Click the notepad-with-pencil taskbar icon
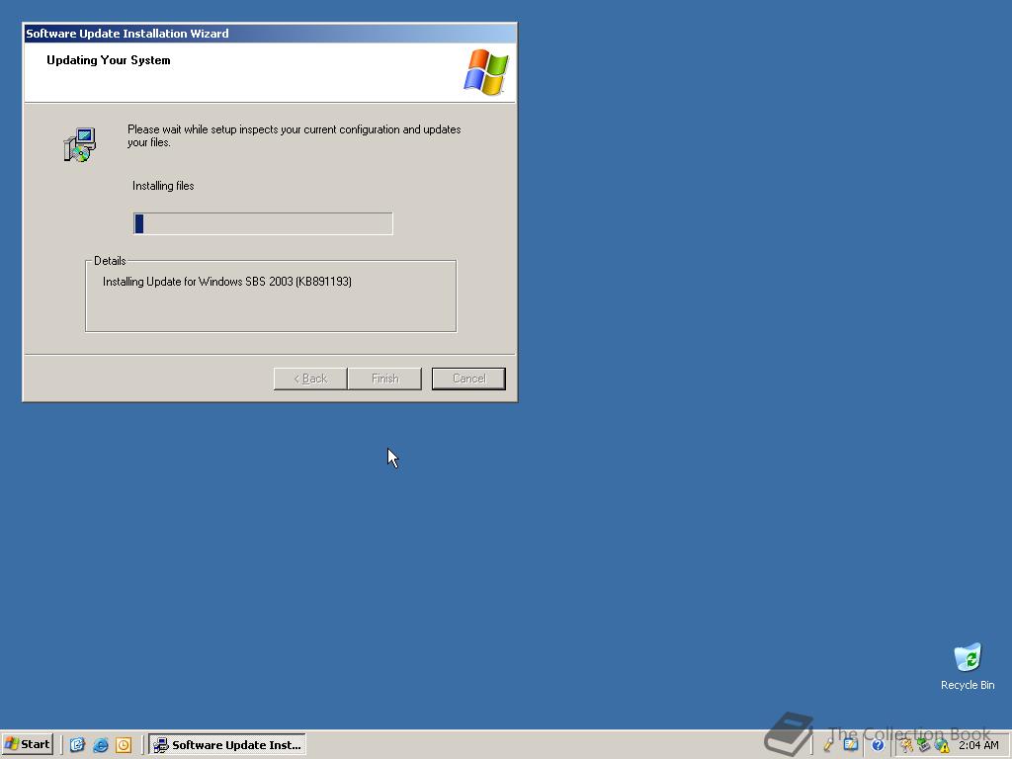1012x759 pixels. click(x=851, y=745)
